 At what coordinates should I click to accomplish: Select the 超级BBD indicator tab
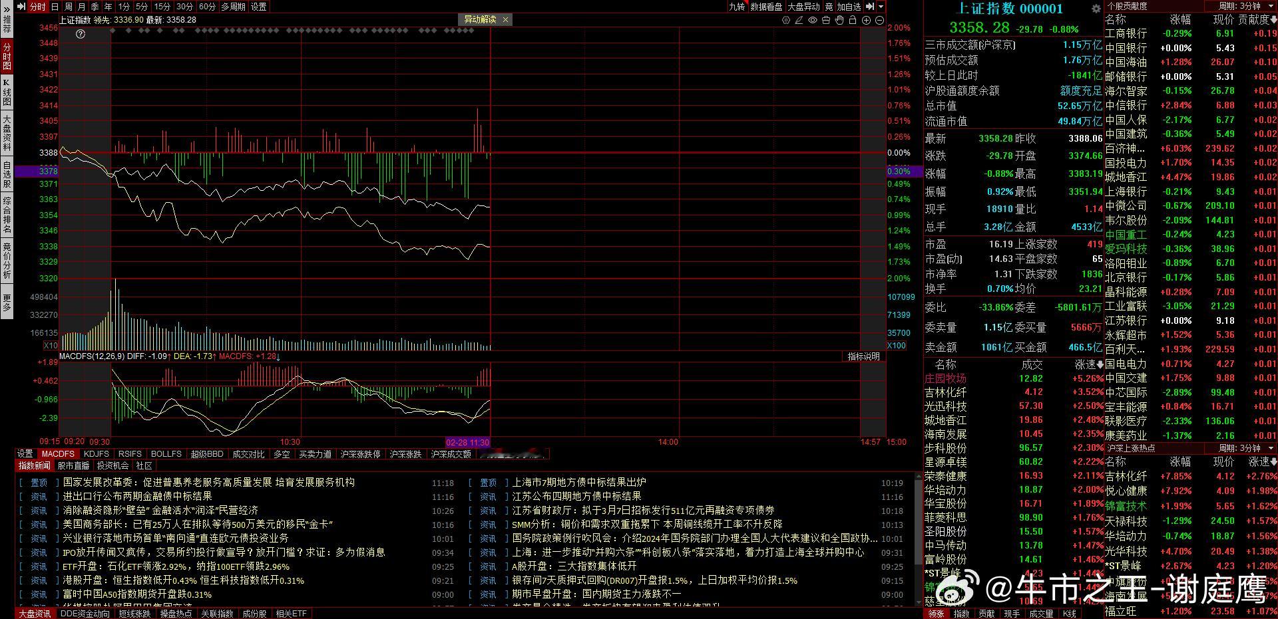(207, 454)
